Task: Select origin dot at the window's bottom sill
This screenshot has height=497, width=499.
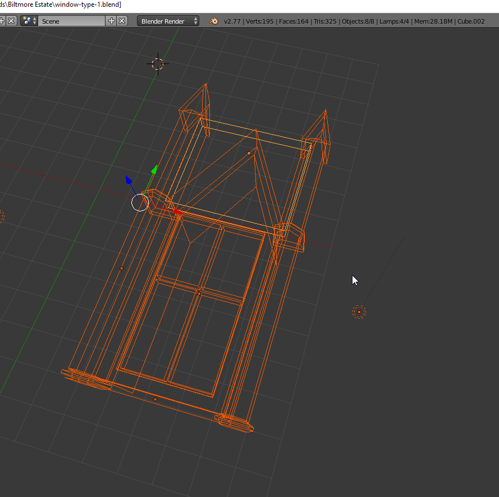Action: pyautogui.click(x=155, y=399)
